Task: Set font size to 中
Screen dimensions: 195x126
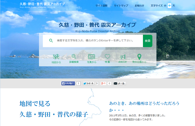Action: click(x=170, y=5)
